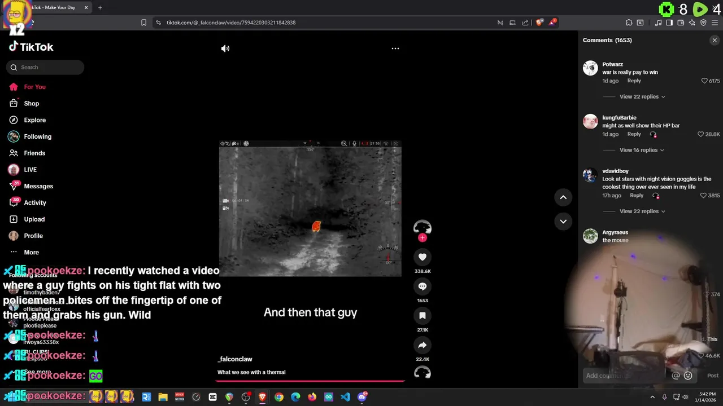Image resolution: width=723 pixels, height=406 pixels.
Task: Open the Brave Shields lion icon
Action: (539, 23)
